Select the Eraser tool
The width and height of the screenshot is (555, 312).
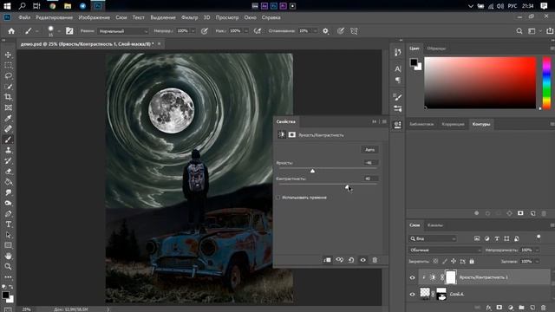click(8, 172)
